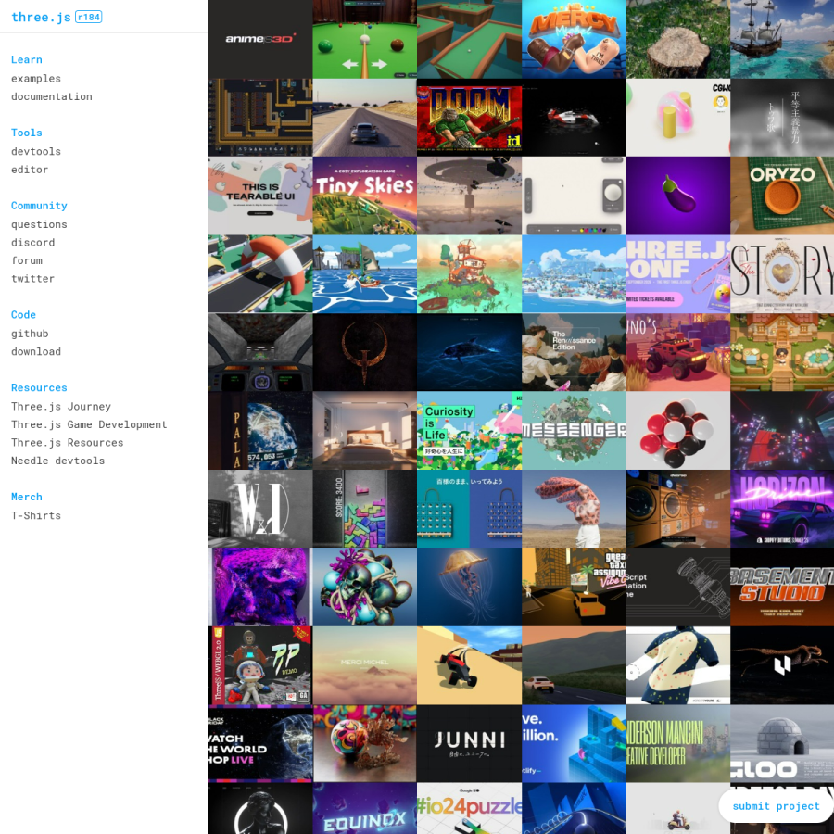The height and width of the screenshot is (834, 834).
Task: Open the Watch the World Shop Live thumbnail
Action: [260, 743]
